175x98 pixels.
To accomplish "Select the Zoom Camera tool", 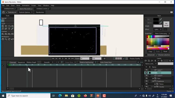I will (6, 34).
